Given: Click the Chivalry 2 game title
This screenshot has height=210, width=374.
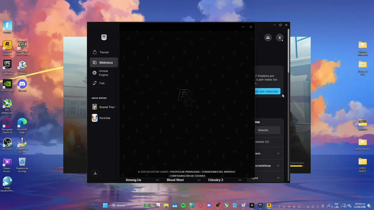Looking at the screenshot, I should click(216, 180).
